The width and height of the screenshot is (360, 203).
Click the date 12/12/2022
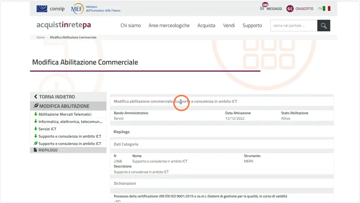coord(235,118)
